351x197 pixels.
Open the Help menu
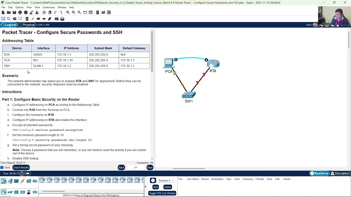point(71,7)
